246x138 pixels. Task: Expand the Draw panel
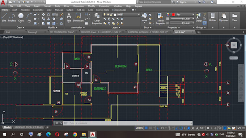point(20,27)
